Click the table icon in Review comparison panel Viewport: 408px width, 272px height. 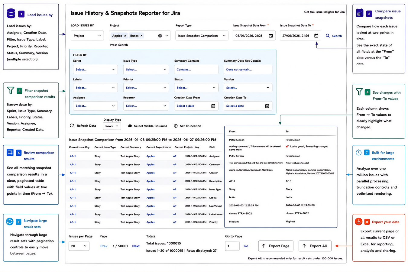coord(10,152)
